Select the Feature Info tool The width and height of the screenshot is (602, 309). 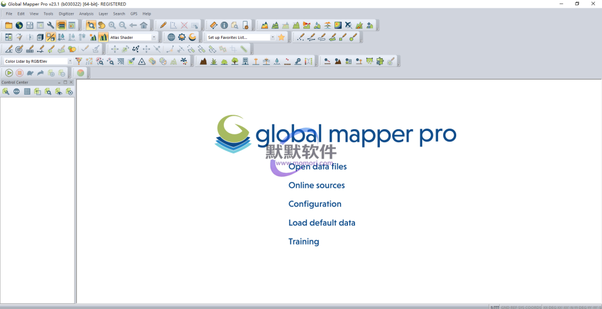[224, 25]
